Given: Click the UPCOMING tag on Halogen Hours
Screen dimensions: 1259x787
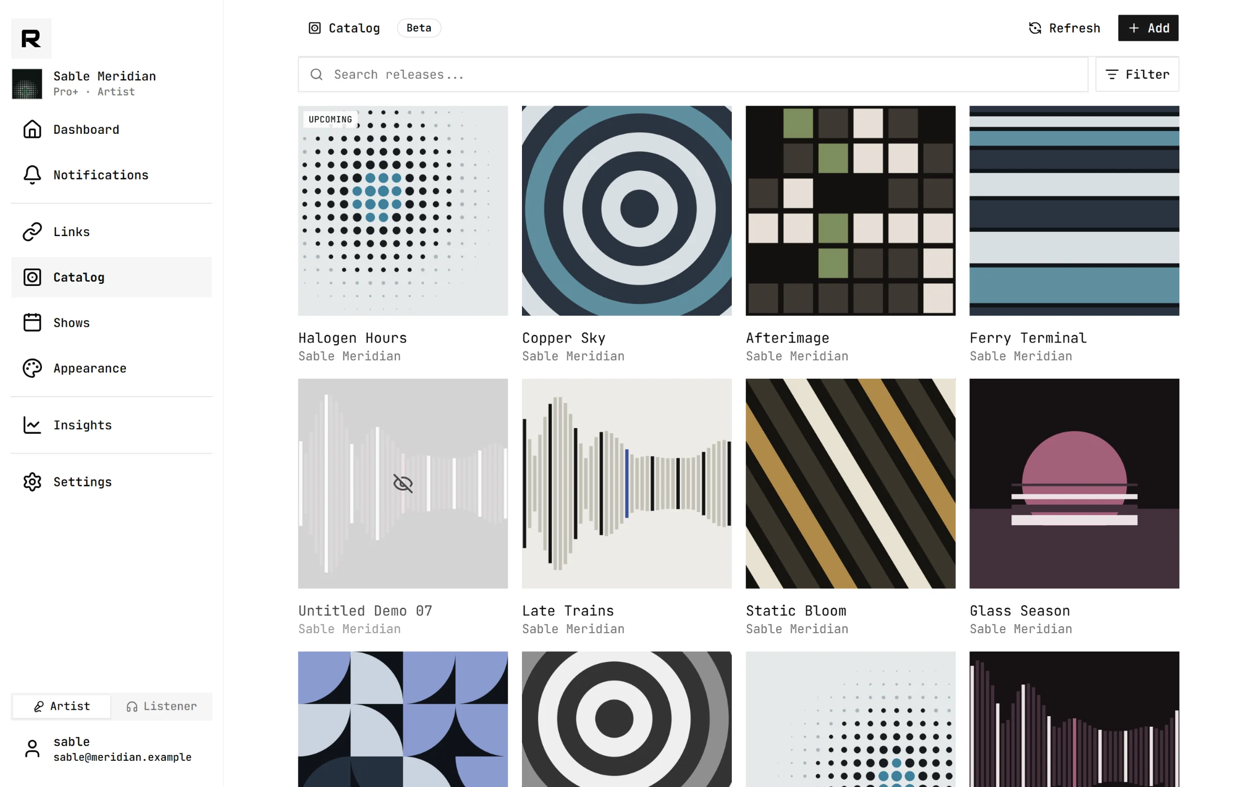Looking at the screenshot, I should pos(330,119).
